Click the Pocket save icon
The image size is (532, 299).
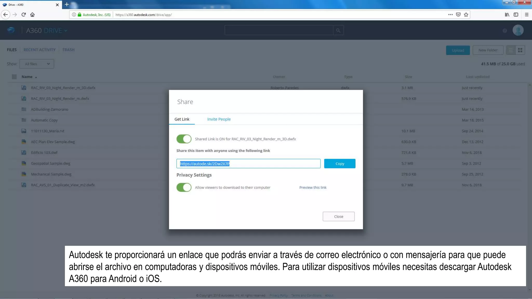point(458,15)
